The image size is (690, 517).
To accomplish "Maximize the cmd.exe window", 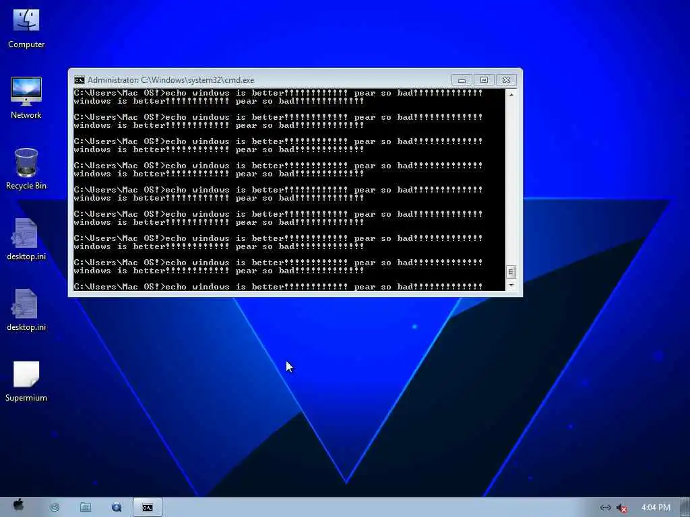I will pos(484,80).
